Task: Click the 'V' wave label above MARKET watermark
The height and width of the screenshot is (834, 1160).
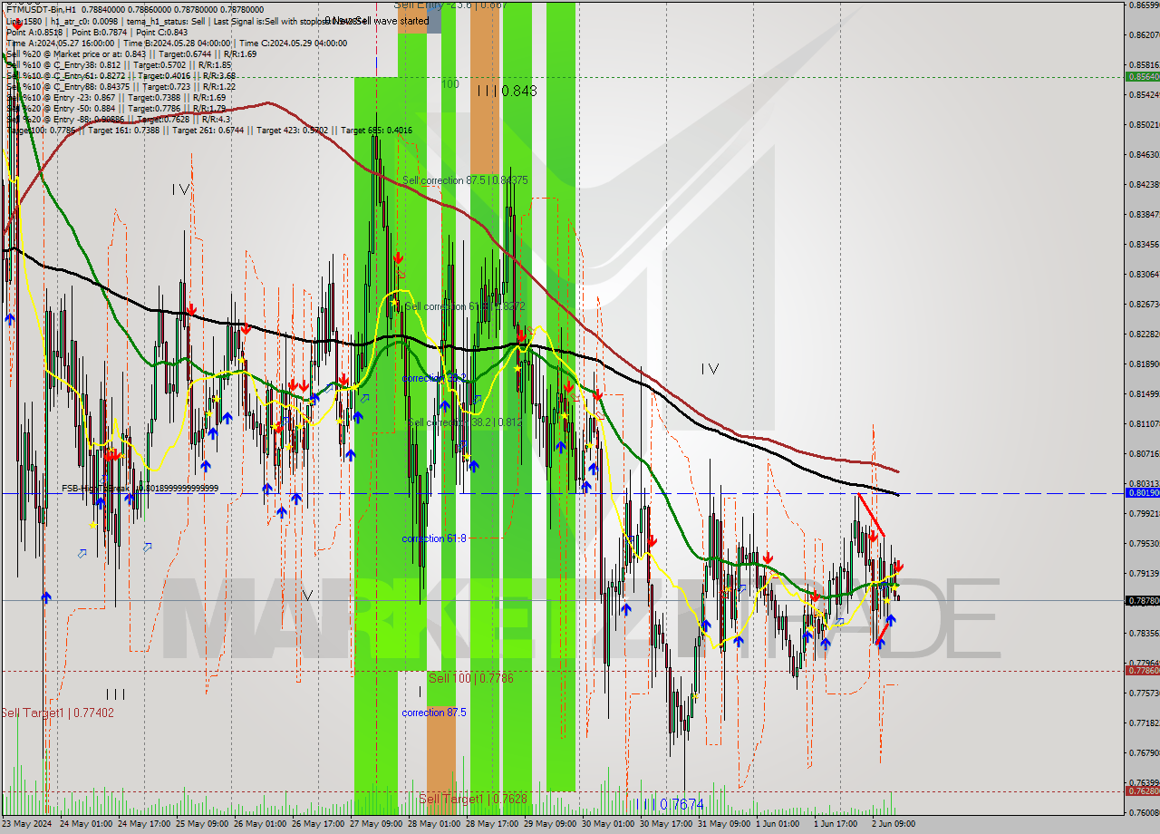Action: [308, 596]
